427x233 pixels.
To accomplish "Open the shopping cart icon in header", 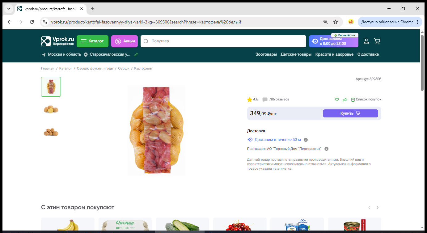I will 377,41.
